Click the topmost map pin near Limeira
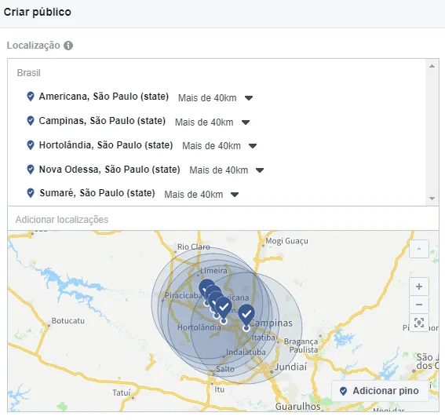This screenshot has width=445, height=420. pos(206,287)
